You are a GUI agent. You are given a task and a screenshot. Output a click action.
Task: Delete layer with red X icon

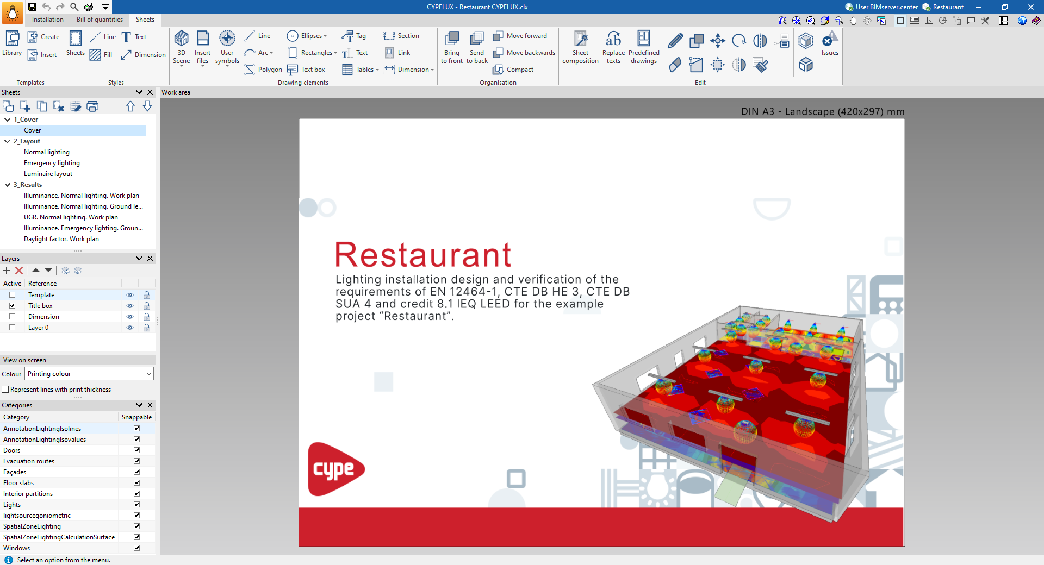(19, 271)
